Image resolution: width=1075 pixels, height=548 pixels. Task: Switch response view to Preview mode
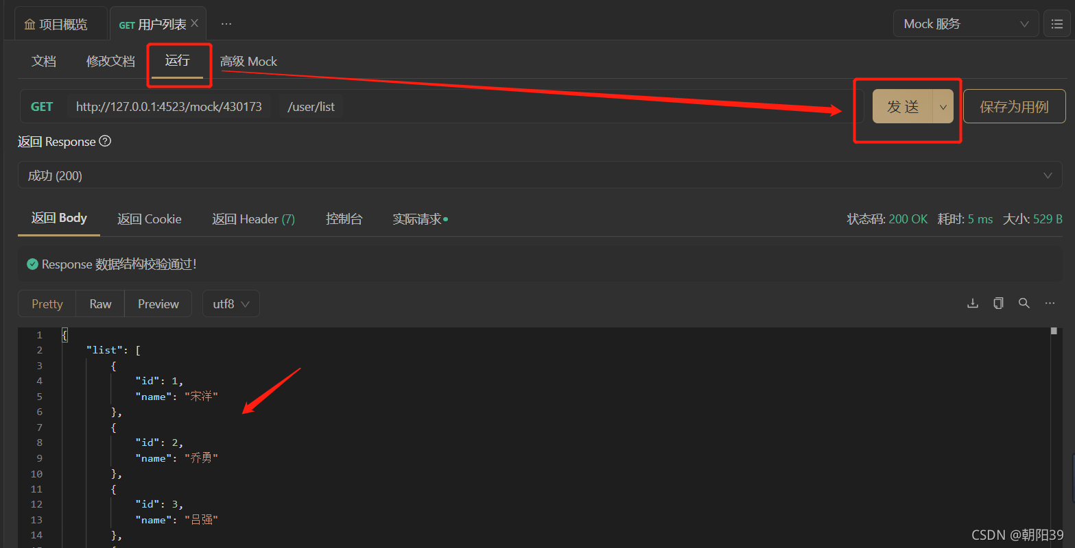point(158,303)
